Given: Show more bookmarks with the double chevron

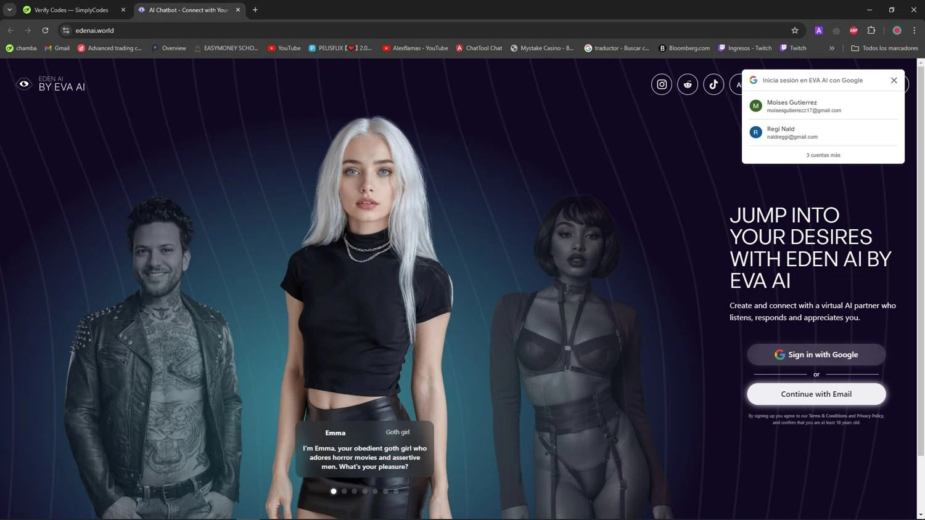Looking at the screenshot, I should coord(832,48).
